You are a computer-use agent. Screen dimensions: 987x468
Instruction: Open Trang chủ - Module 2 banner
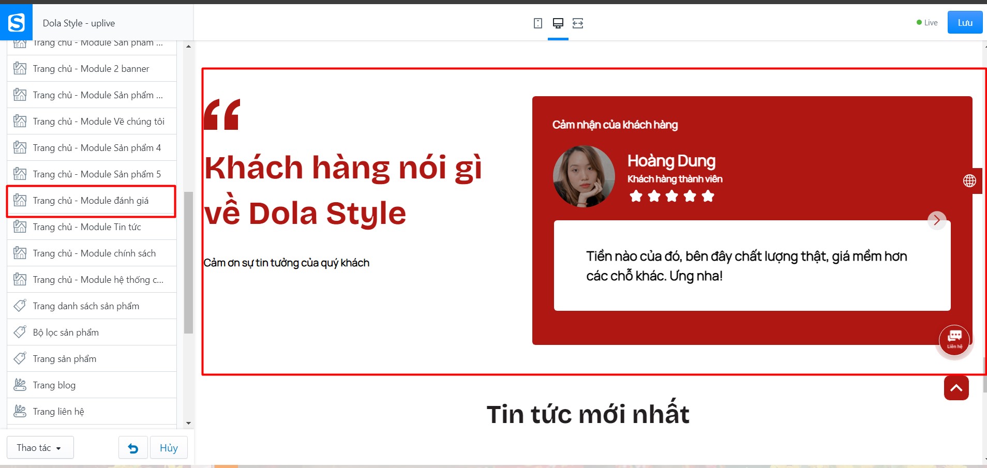92,68
